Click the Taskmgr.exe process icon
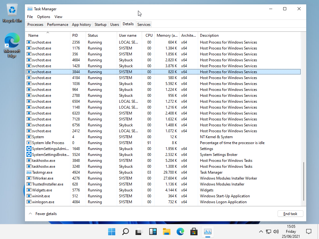Image resolution: width=319 pixels, height=239 pixels. coord(29,172)
